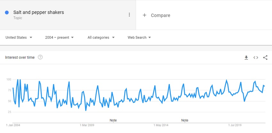
Task: Select the Salt and pepper shakers term
Action: click(x=38, y=12)
